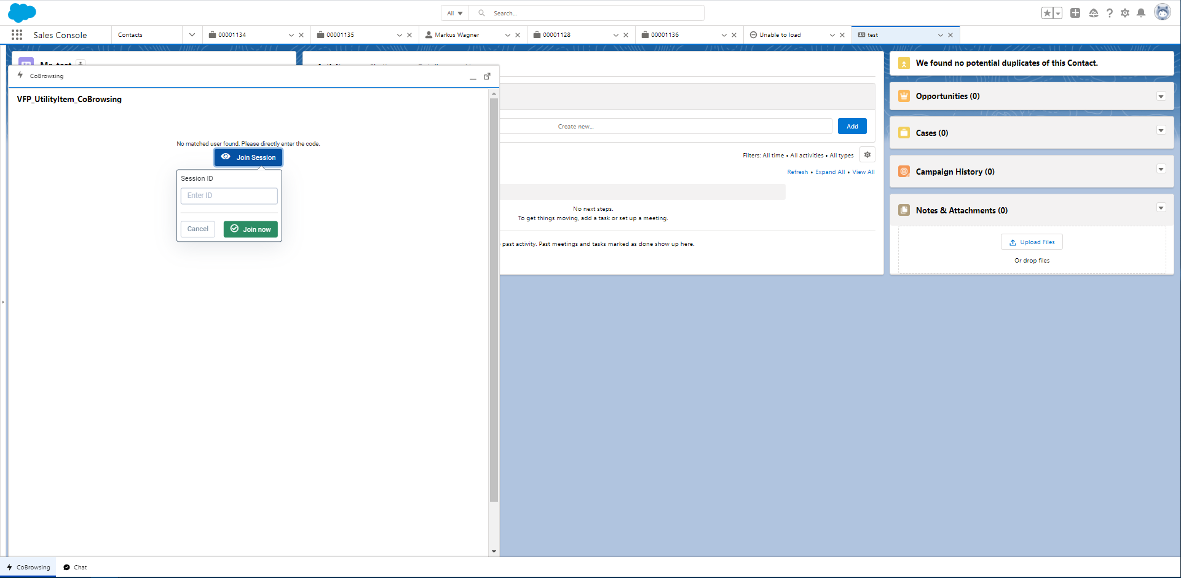
Task: Open the Cases (0) related list
Action: pos(932,133)
